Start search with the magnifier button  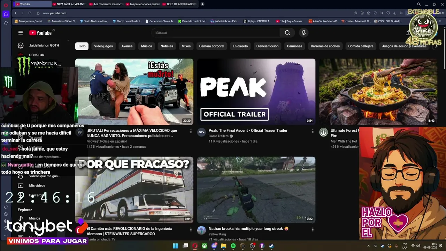click(x=287, y=33)
